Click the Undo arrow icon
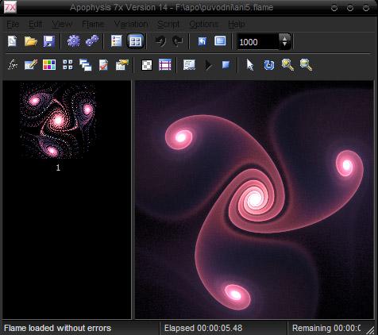 [160, 41]
